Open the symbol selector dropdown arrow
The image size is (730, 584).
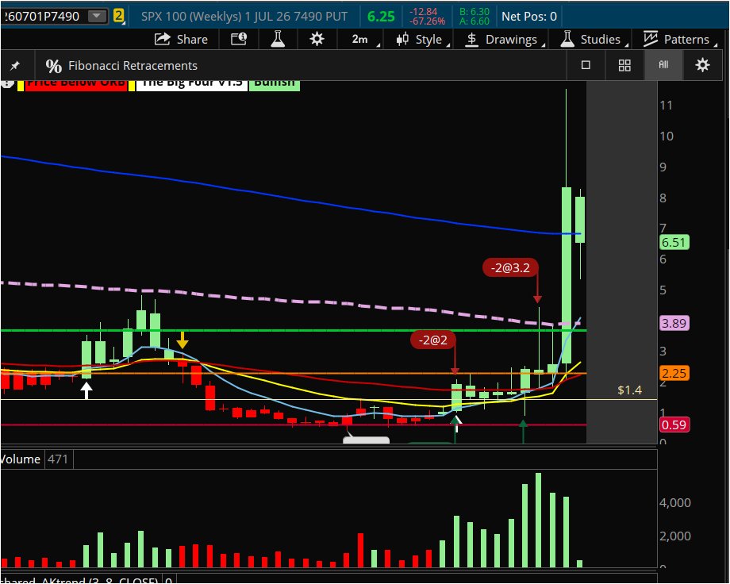tap(97, 17)
